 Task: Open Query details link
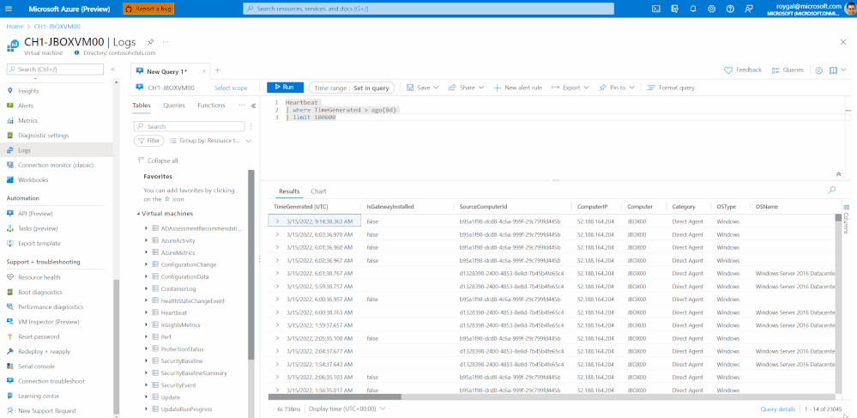[x=778, y=409]
